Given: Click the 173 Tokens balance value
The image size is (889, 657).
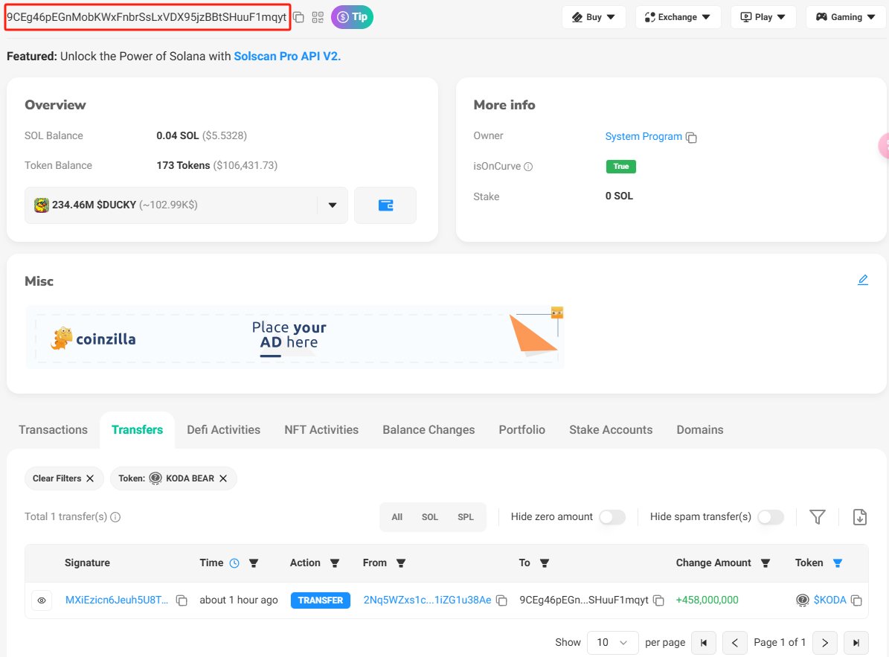Looking at the screenshot, I should 183,165.
